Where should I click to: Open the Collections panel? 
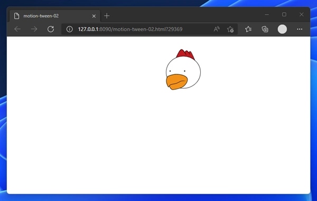[265, 29]
